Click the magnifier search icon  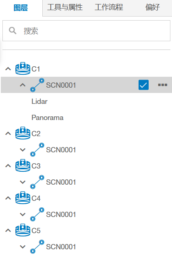coord(12,31)
